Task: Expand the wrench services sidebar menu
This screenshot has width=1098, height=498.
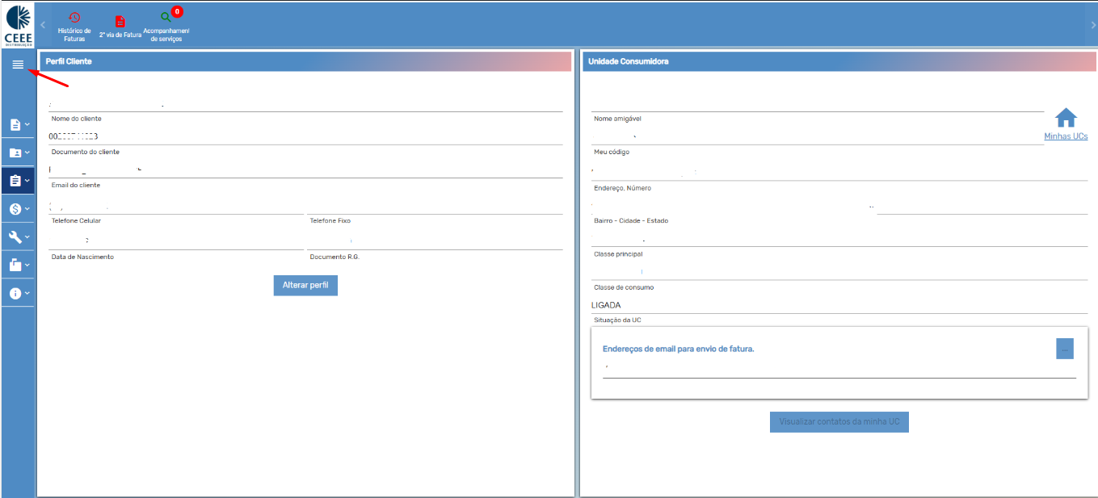Action: [19, 237]
